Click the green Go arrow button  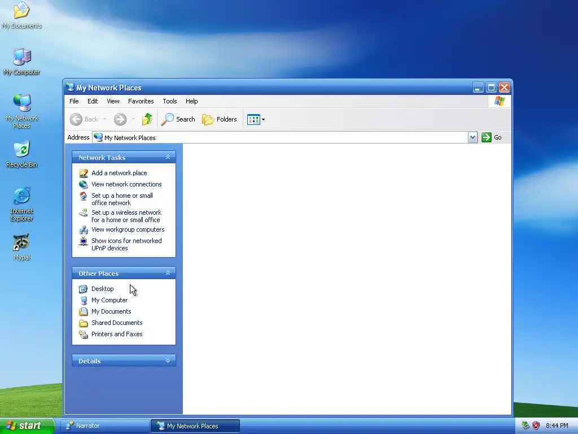point(487,137)
